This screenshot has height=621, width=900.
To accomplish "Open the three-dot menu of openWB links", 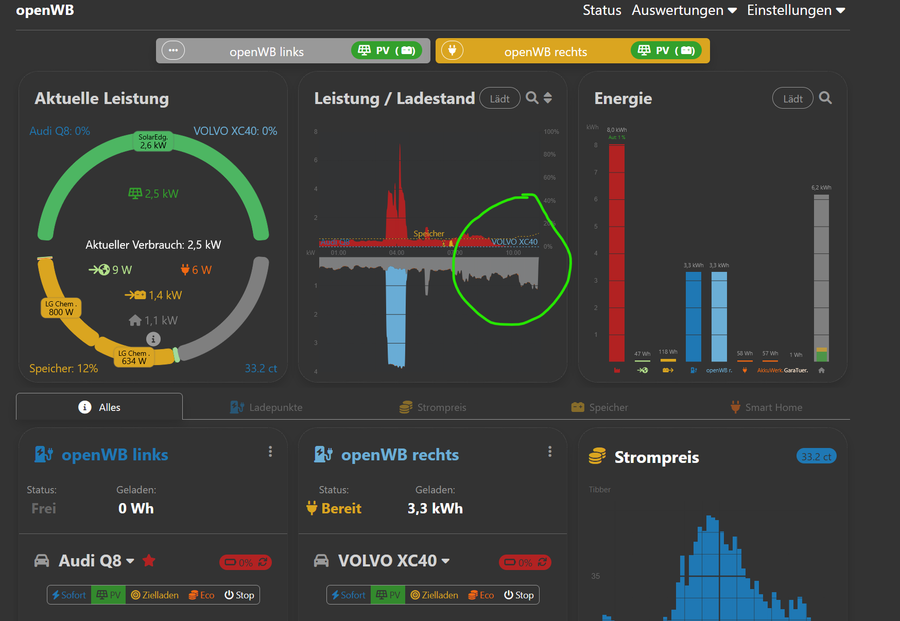I will [x=270, y=452].
